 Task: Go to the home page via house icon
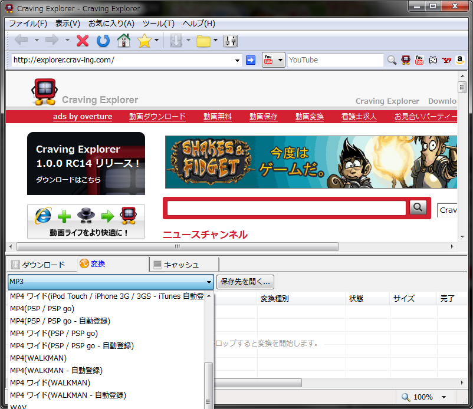124,41
